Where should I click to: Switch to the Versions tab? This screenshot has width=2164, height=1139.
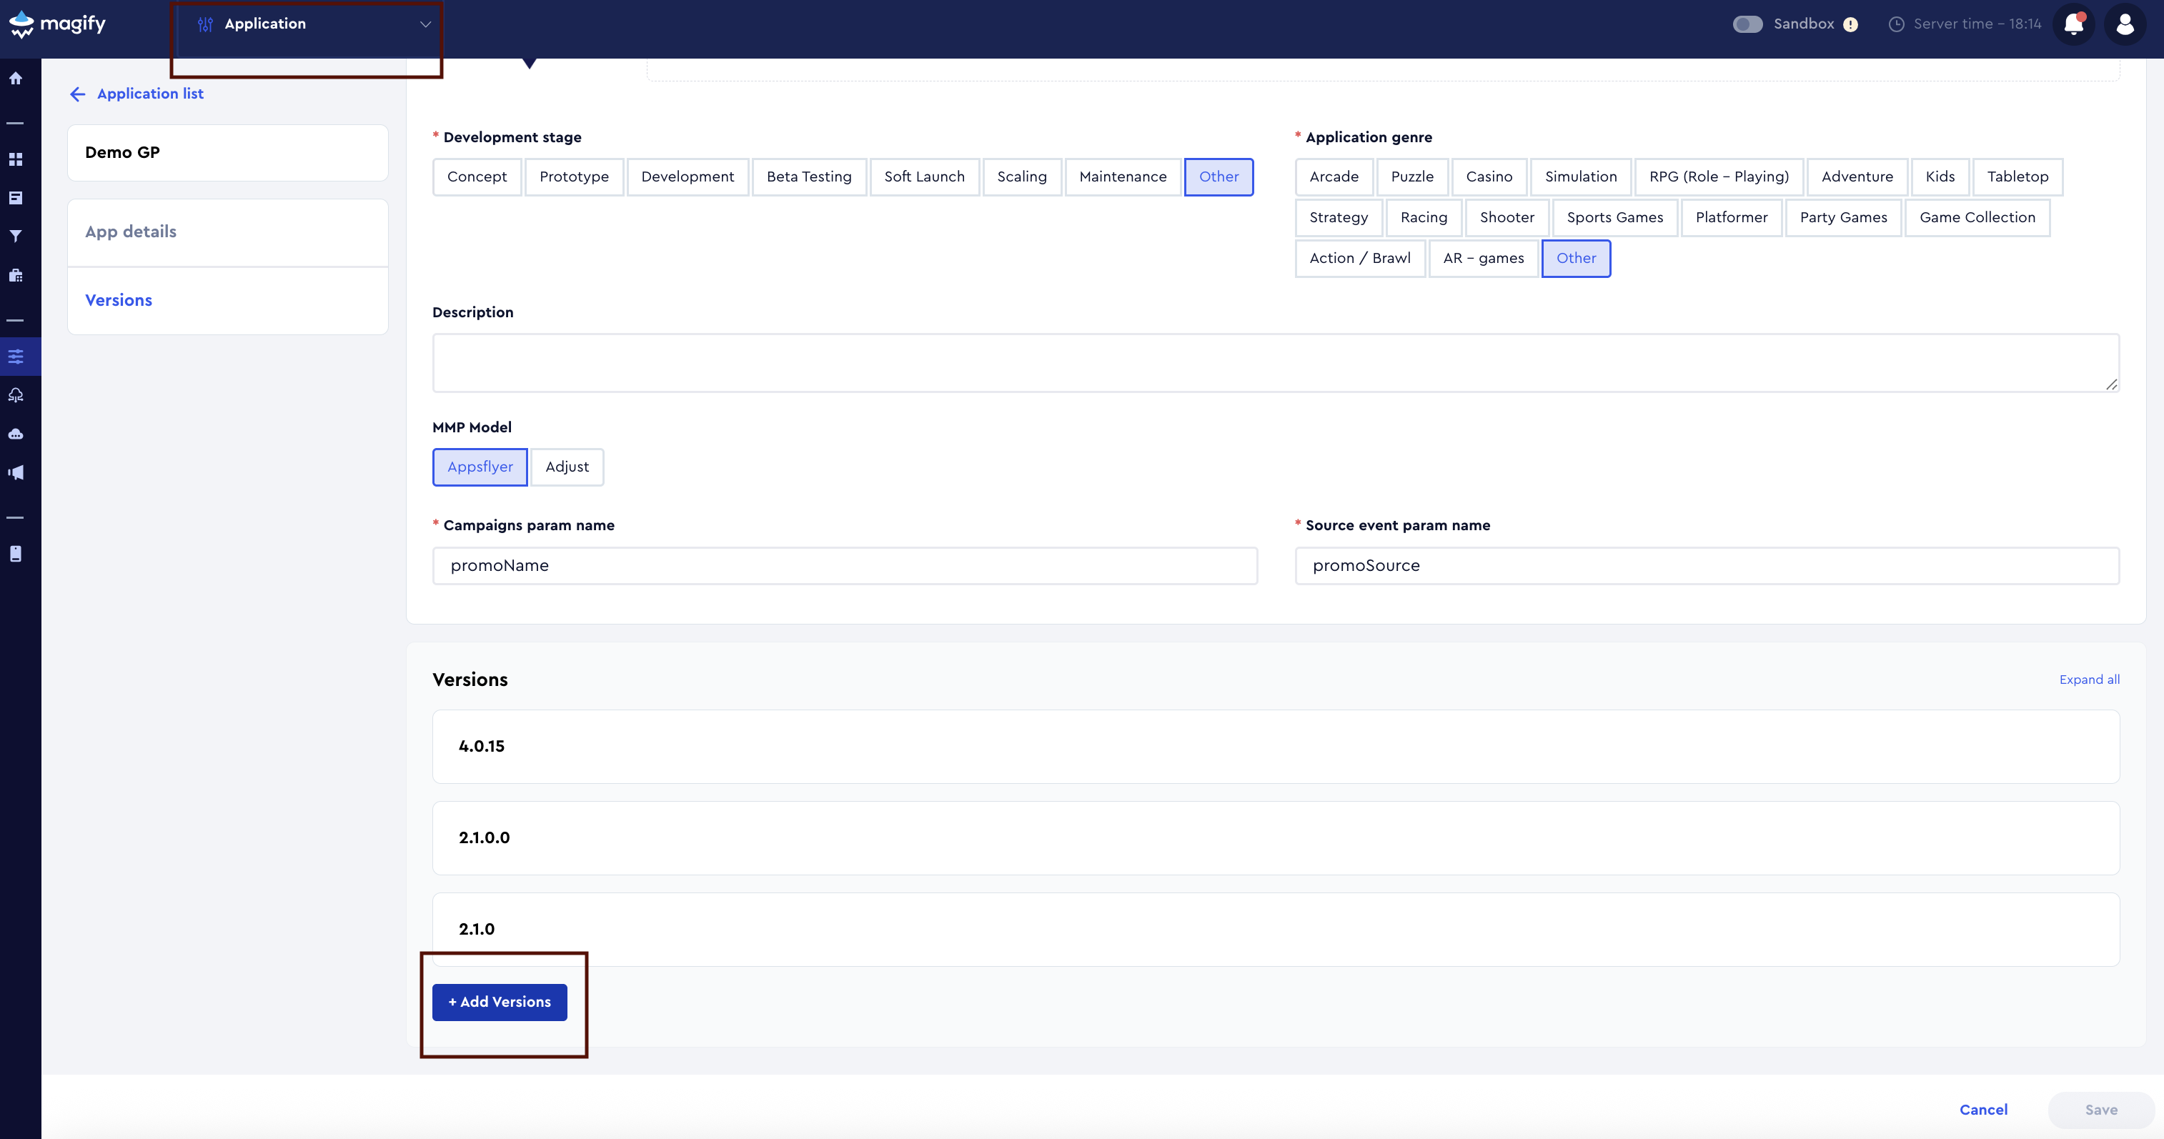119,300
